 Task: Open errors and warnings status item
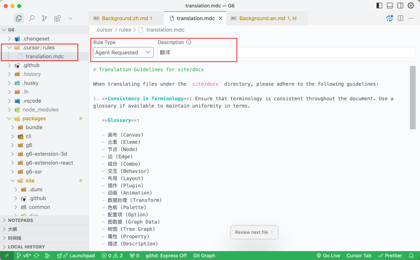click(x=112, y=255)
